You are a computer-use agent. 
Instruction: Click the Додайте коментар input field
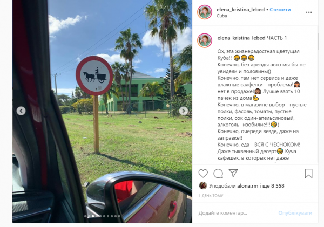(x=235, y=213)
